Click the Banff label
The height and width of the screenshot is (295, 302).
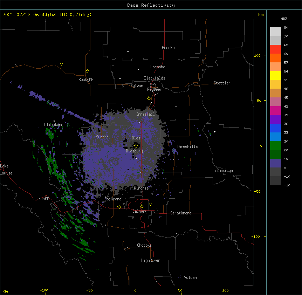pyautogui.click(x=43, y=199)
